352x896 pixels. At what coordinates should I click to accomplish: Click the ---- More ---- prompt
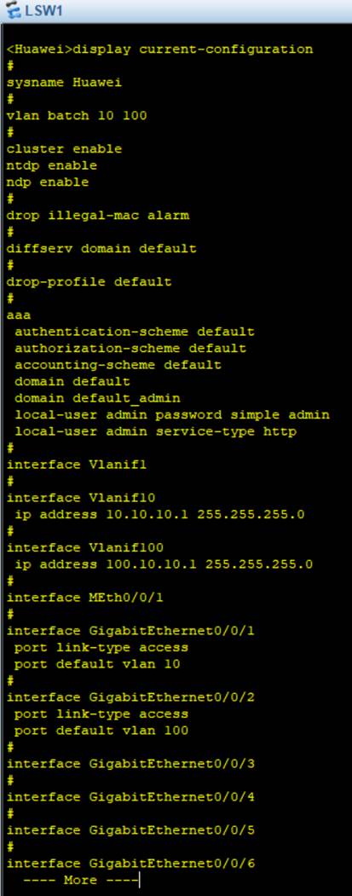pos(81,881)
